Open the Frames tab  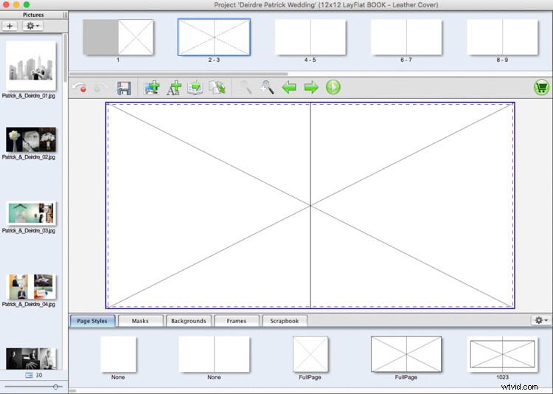pos(237,321)
